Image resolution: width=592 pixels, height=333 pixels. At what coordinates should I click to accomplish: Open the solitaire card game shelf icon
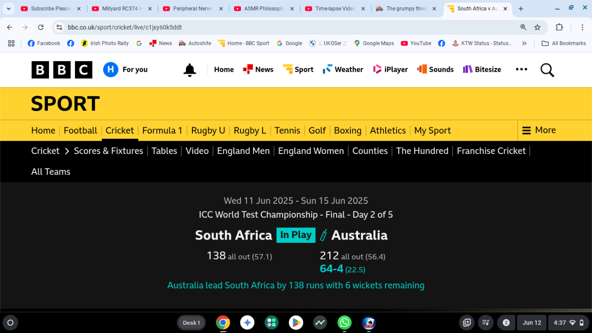[369, 322]
